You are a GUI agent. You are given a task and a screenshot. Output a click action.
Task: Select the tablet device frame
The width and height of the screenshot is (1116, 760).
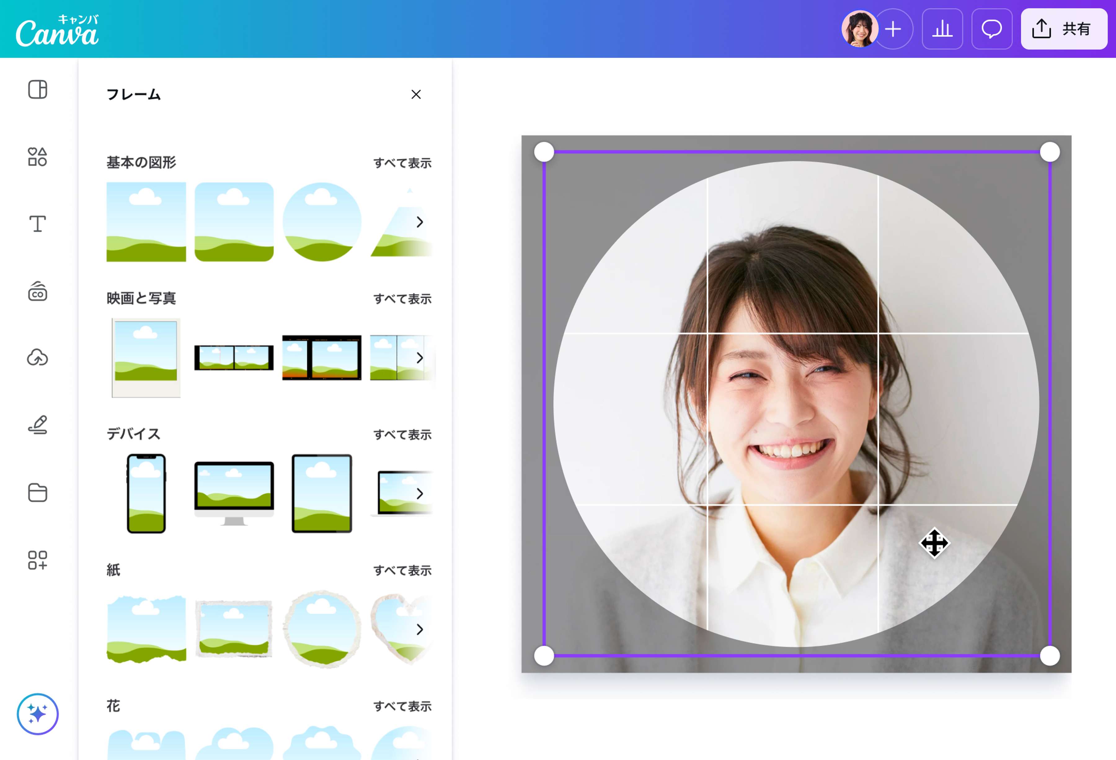322,493
